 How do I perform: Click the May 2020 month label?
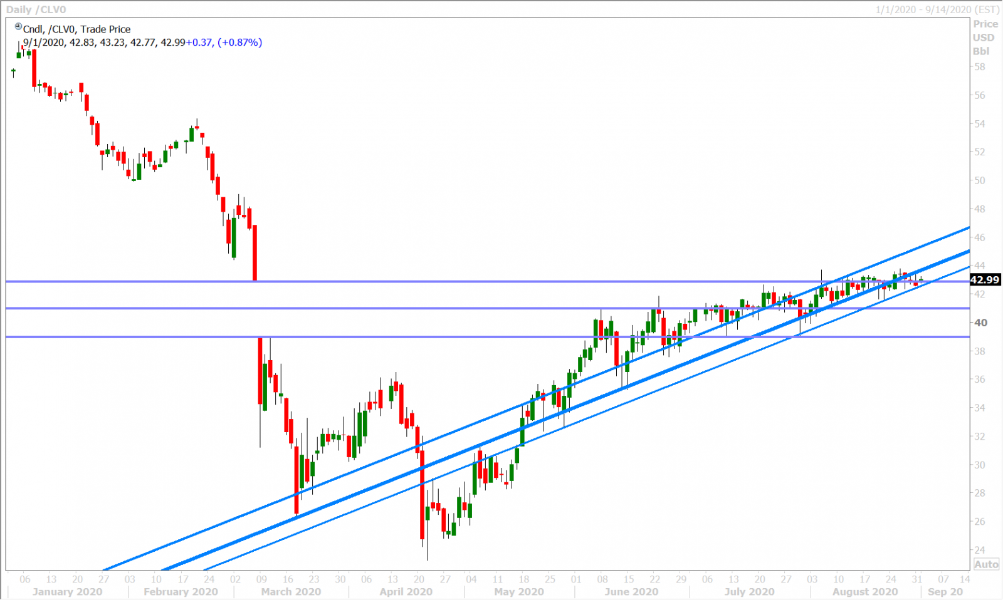(x=519, y=591)
